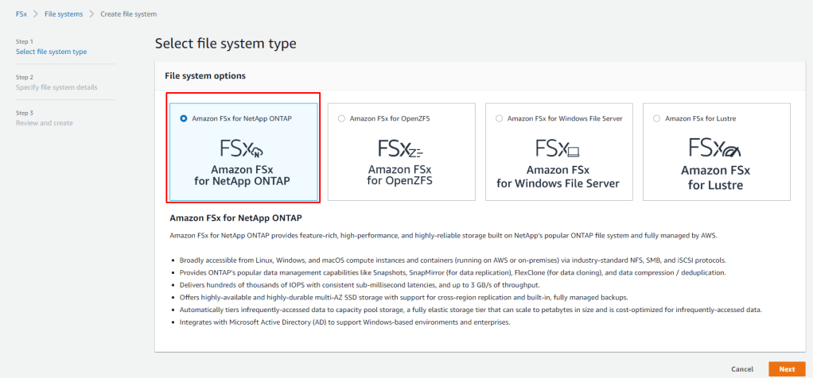Image resolution: width=813 pixels, height=378 pixels.
Task: Open Step 1 Select file system type
Action: pos(51,52)
